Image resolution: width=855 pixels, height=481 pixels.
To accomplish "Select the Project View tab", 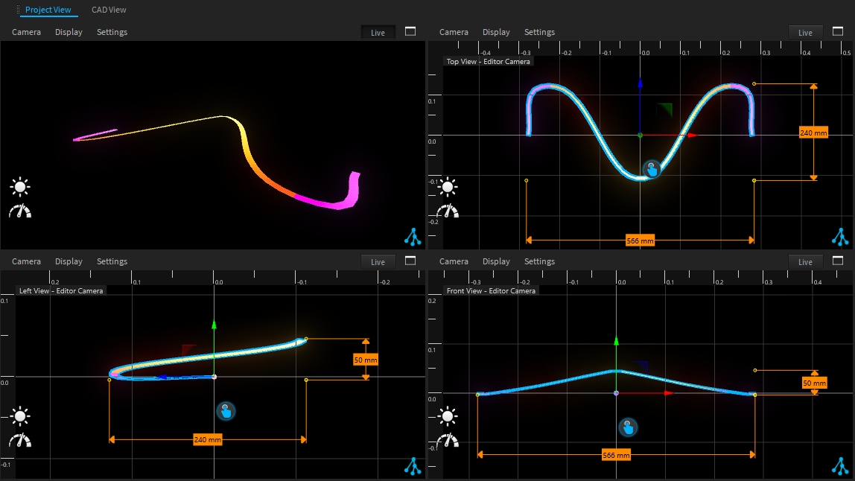I will [48, 10].
